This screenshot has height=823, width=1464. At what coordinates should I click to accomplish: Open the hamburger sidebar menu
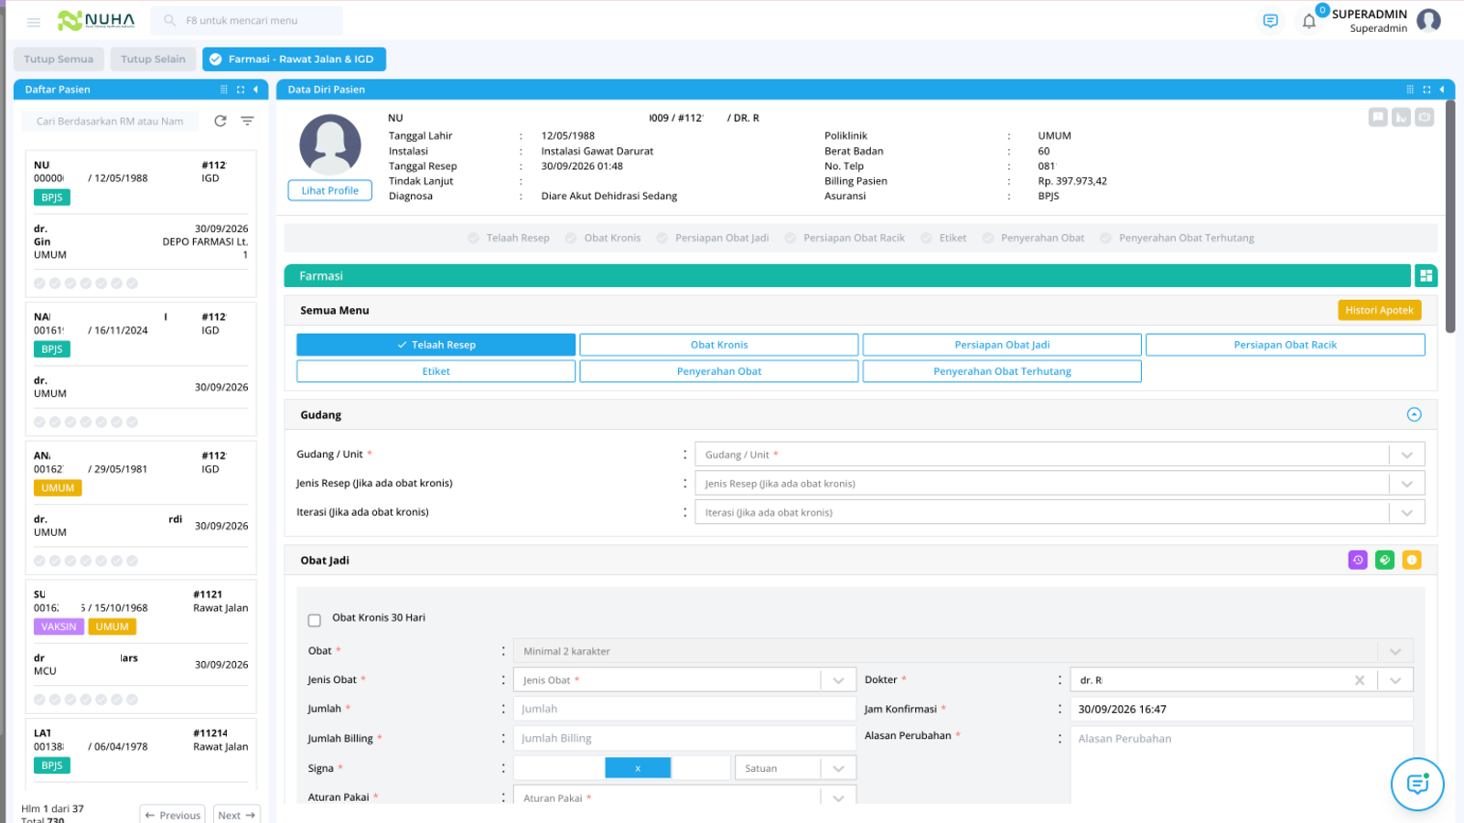tap(34, 22)
